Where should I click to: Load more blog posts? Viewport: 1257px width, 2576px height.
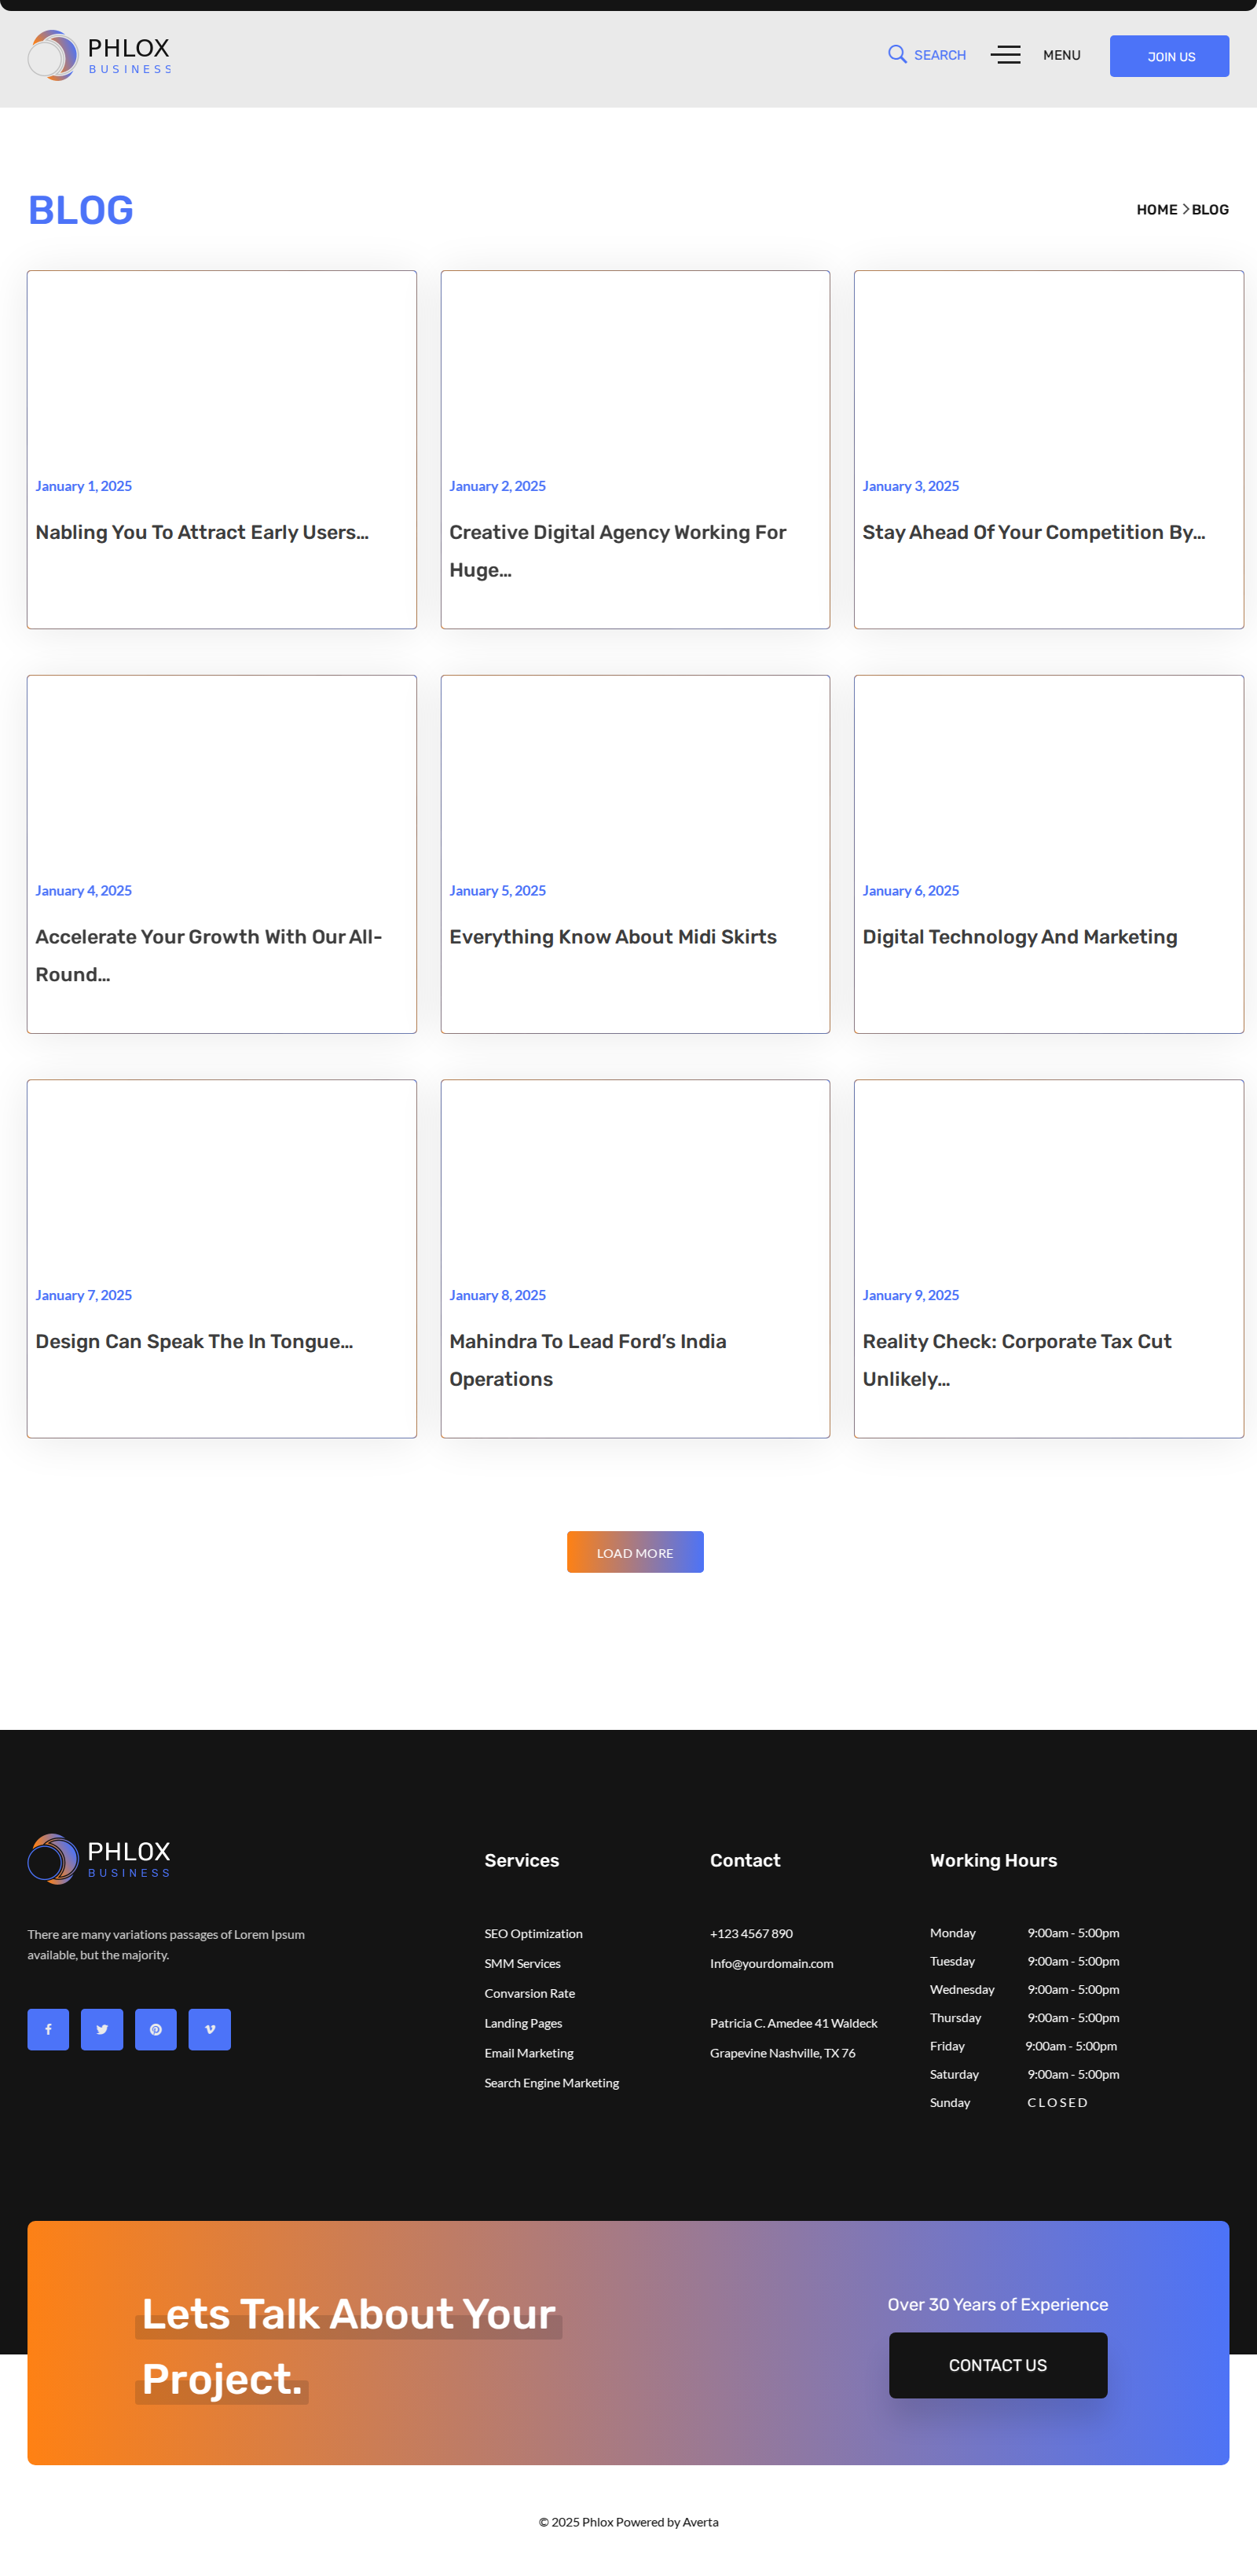tap(635, 1552)
